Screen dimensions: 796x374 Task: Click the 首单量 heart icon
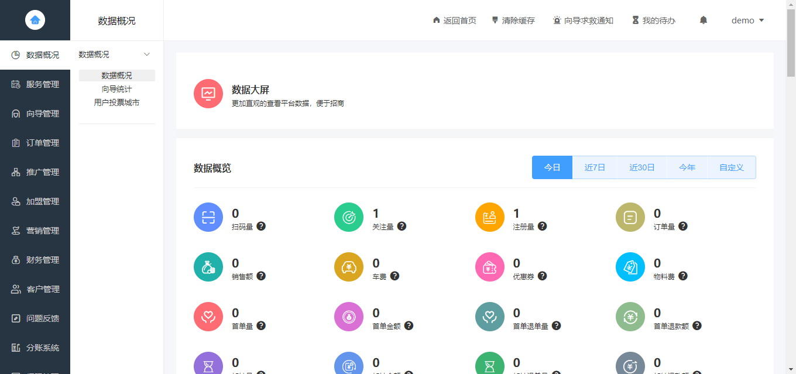click(208, 317)
